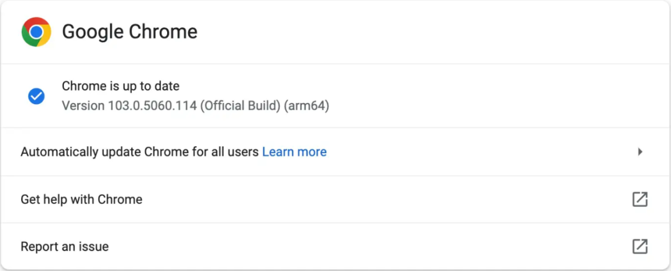The image size is (671, 271).
Task: Select the Report an issue label
Action: tap(65, 246)
